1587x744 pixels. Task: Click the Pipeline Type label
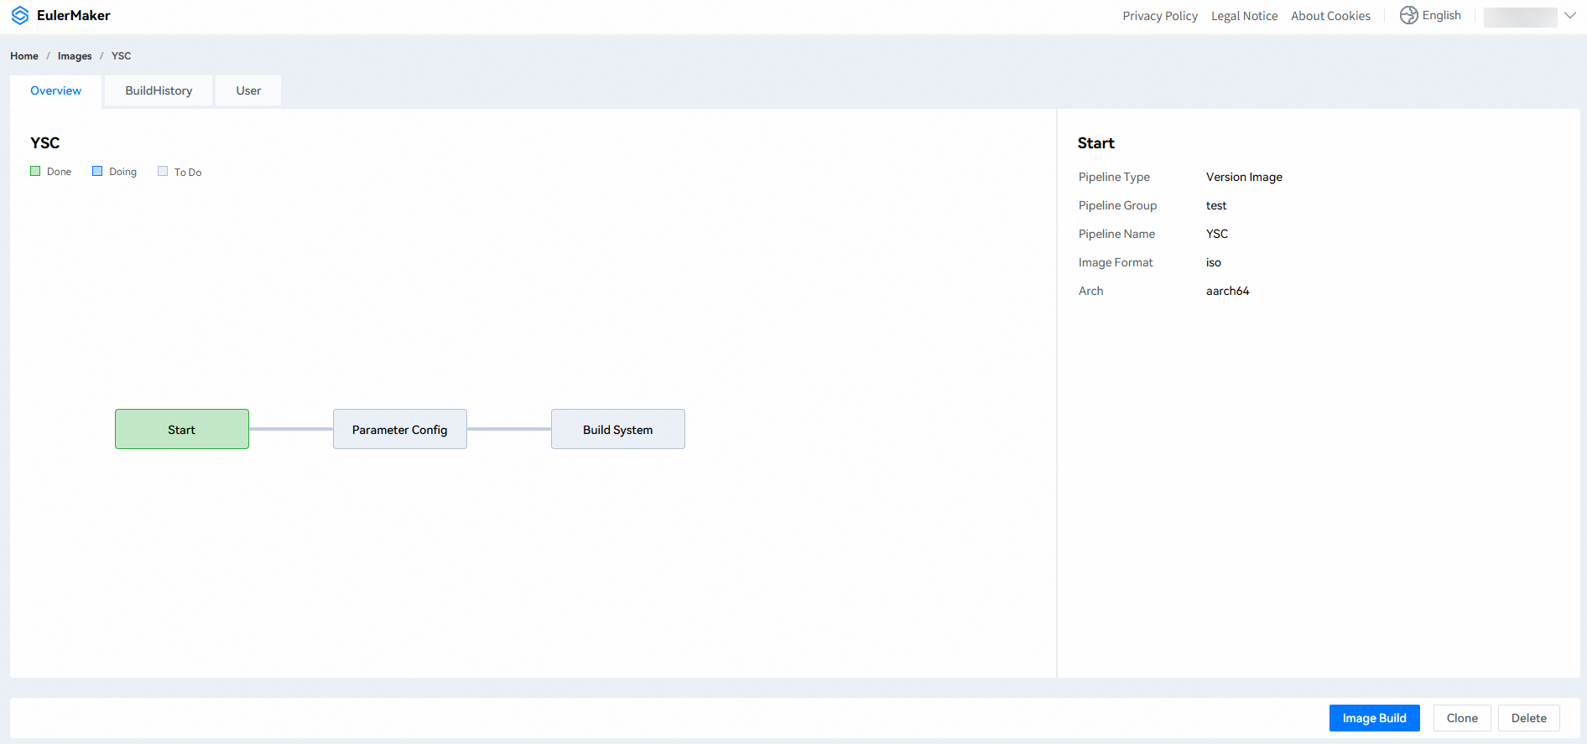(1114, 177)
